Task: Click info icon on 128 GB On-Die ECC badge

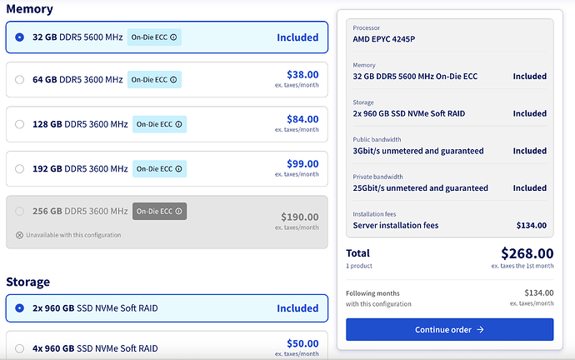Action: [x=178, y=124]
